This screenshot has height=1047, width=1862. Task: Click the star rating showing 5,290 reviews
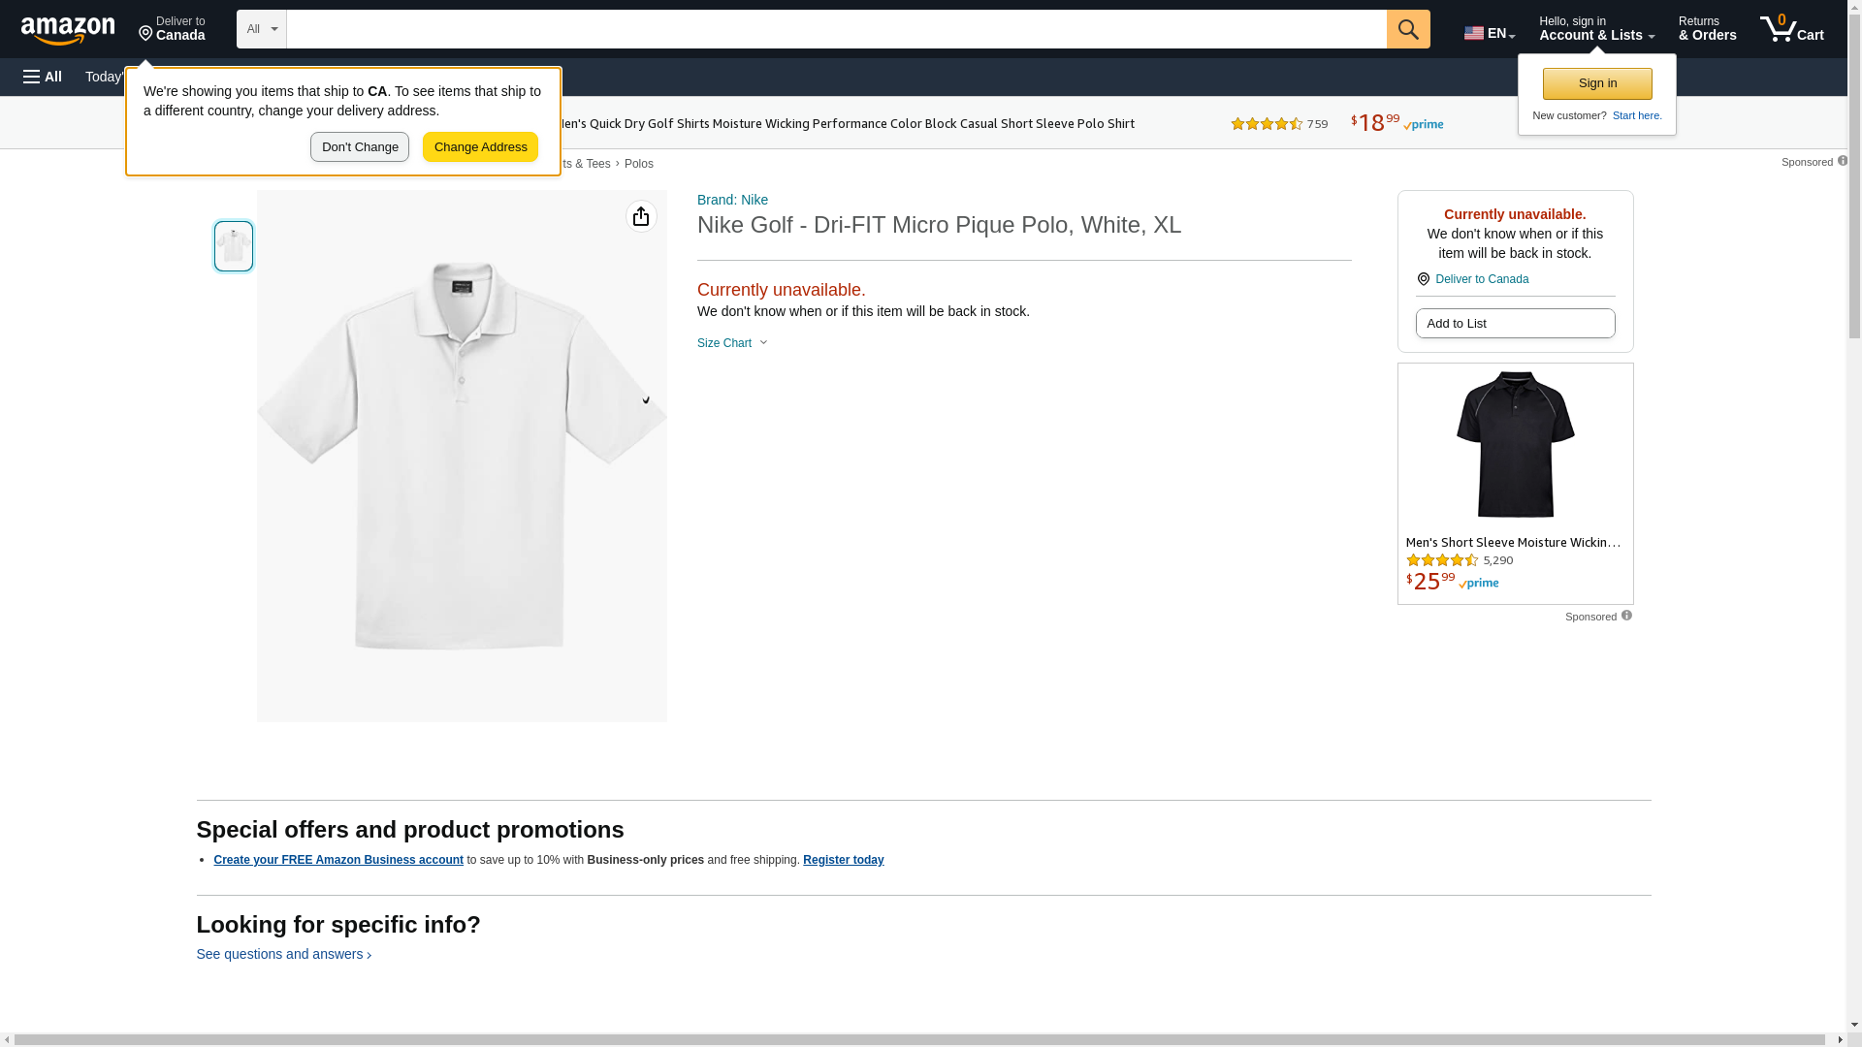1442,560
